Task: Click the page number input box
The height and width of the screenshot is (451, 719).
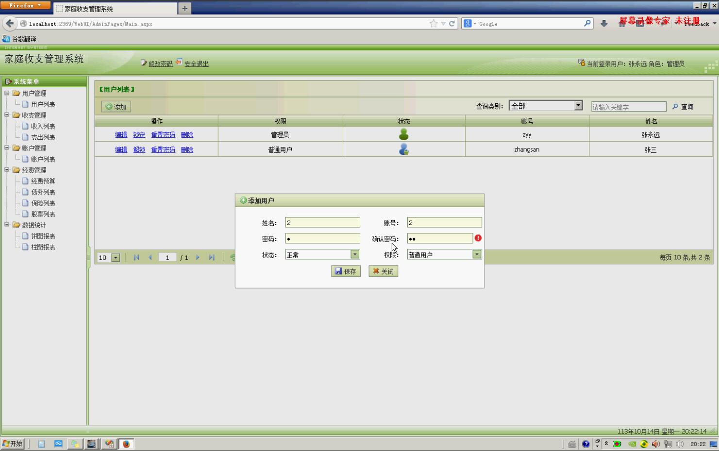Action: [167, 258]
